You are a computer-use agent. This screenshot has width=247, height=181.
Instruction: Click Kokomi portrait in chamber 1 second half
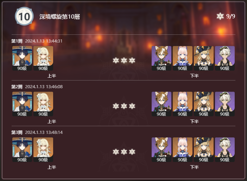[183, 58]
